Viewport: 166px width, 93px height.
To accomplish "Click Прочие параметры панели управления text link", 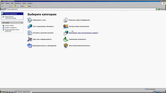I will click(x=12, y=30).
